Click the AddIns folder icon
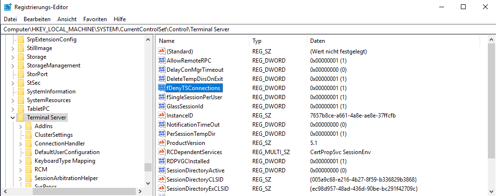 [29, 126]
